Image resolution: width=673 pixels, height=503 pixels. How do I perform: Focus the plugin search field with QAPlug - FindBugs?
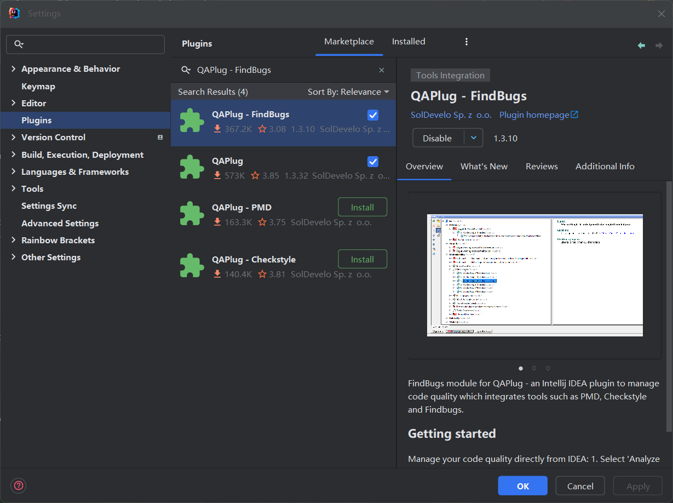point(284,70)
